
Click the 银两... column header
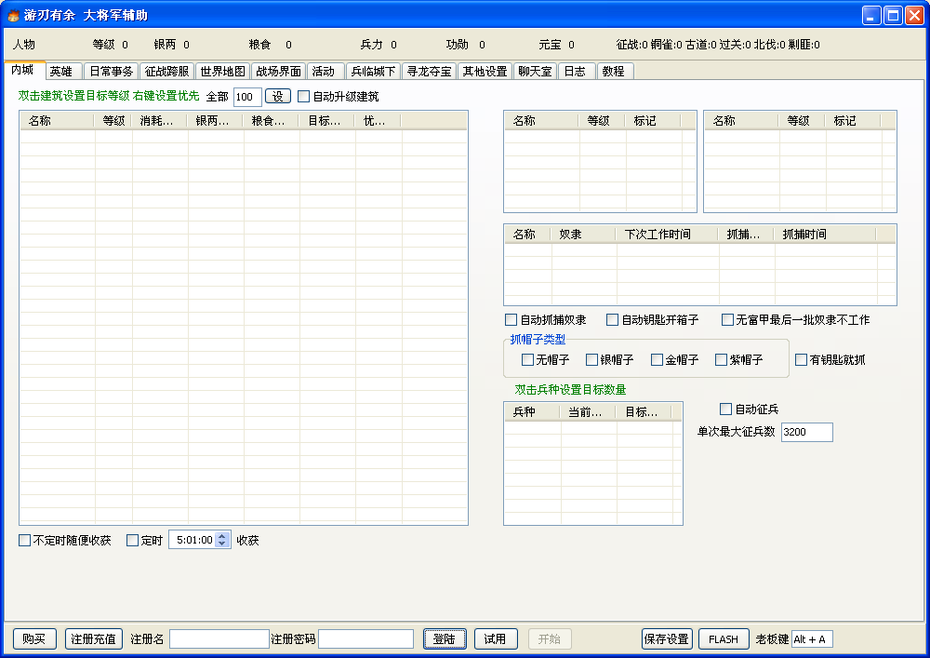click(216, 121)
